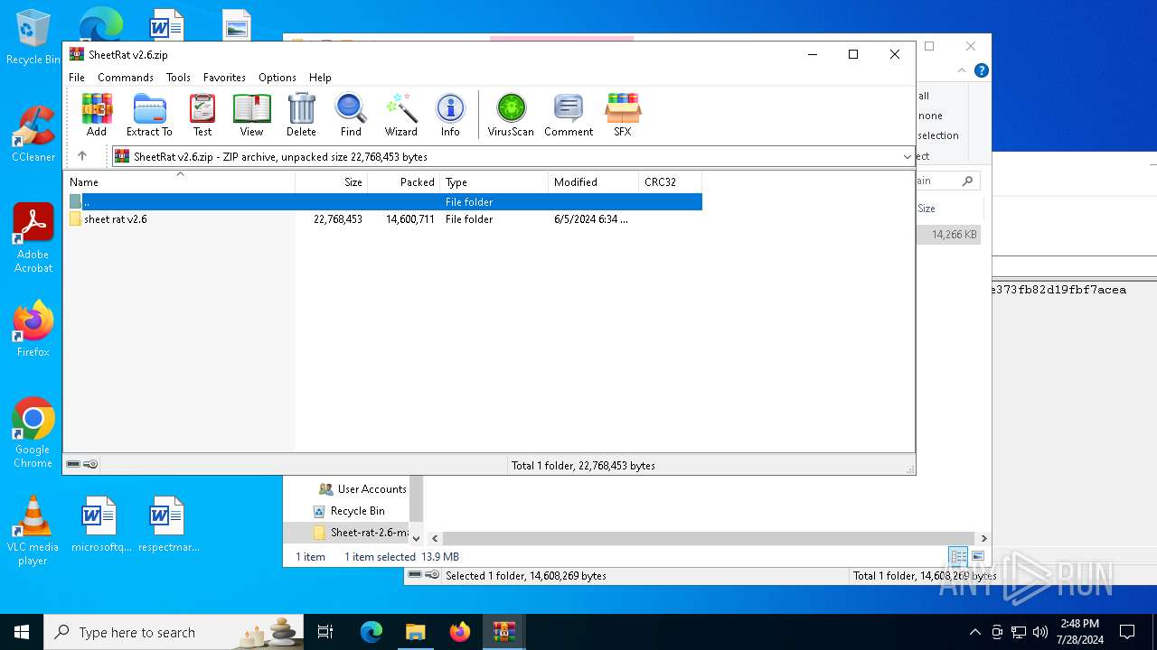This screenshot has height=650, width=1157.
Task: Open Google Chrome desktop shortcut
Action: click(33, 432)
